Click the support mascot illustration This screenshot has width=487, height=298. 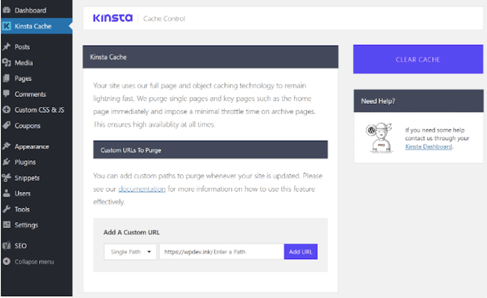click(379, 138)
